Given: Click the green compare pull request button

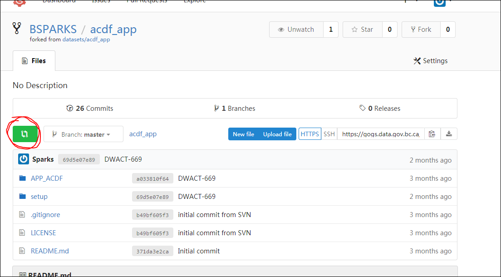Looking at the screenshot, I should (25, 134).
